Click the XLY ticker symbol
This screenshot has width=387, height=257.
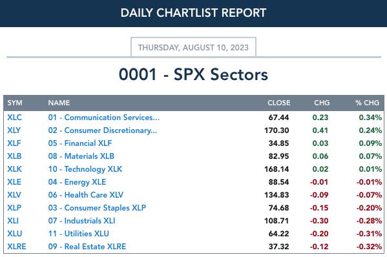point(14,130)
